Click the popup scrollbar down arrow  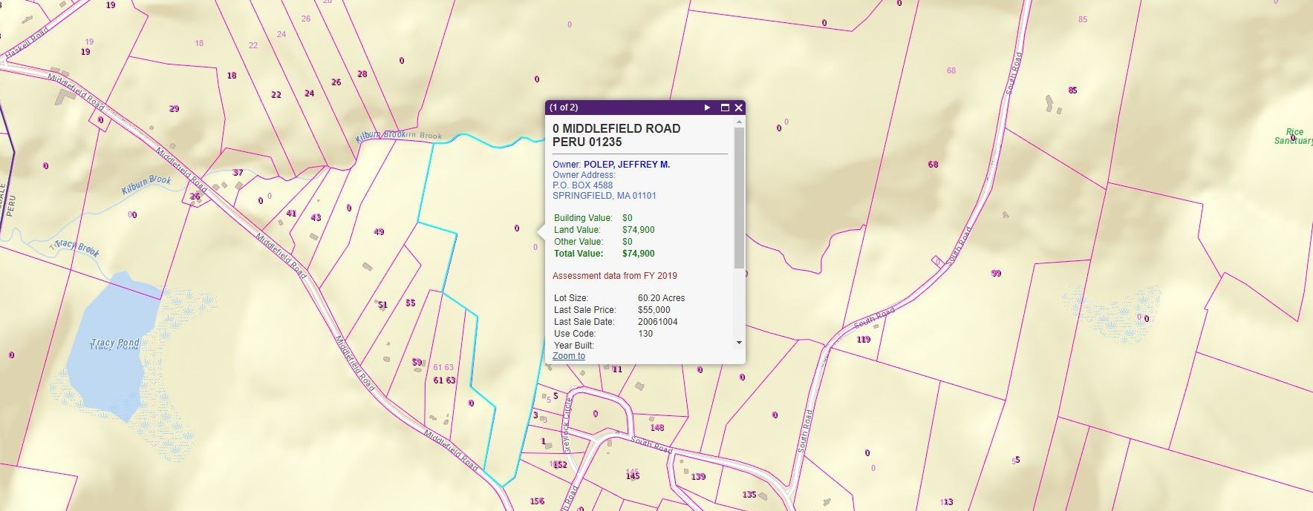click(x=739, y=343)
